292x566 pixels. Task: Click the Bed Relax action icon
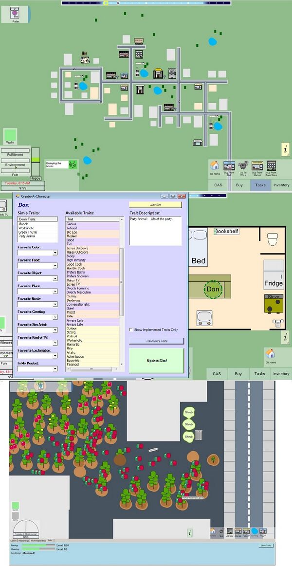pos(16,12)
